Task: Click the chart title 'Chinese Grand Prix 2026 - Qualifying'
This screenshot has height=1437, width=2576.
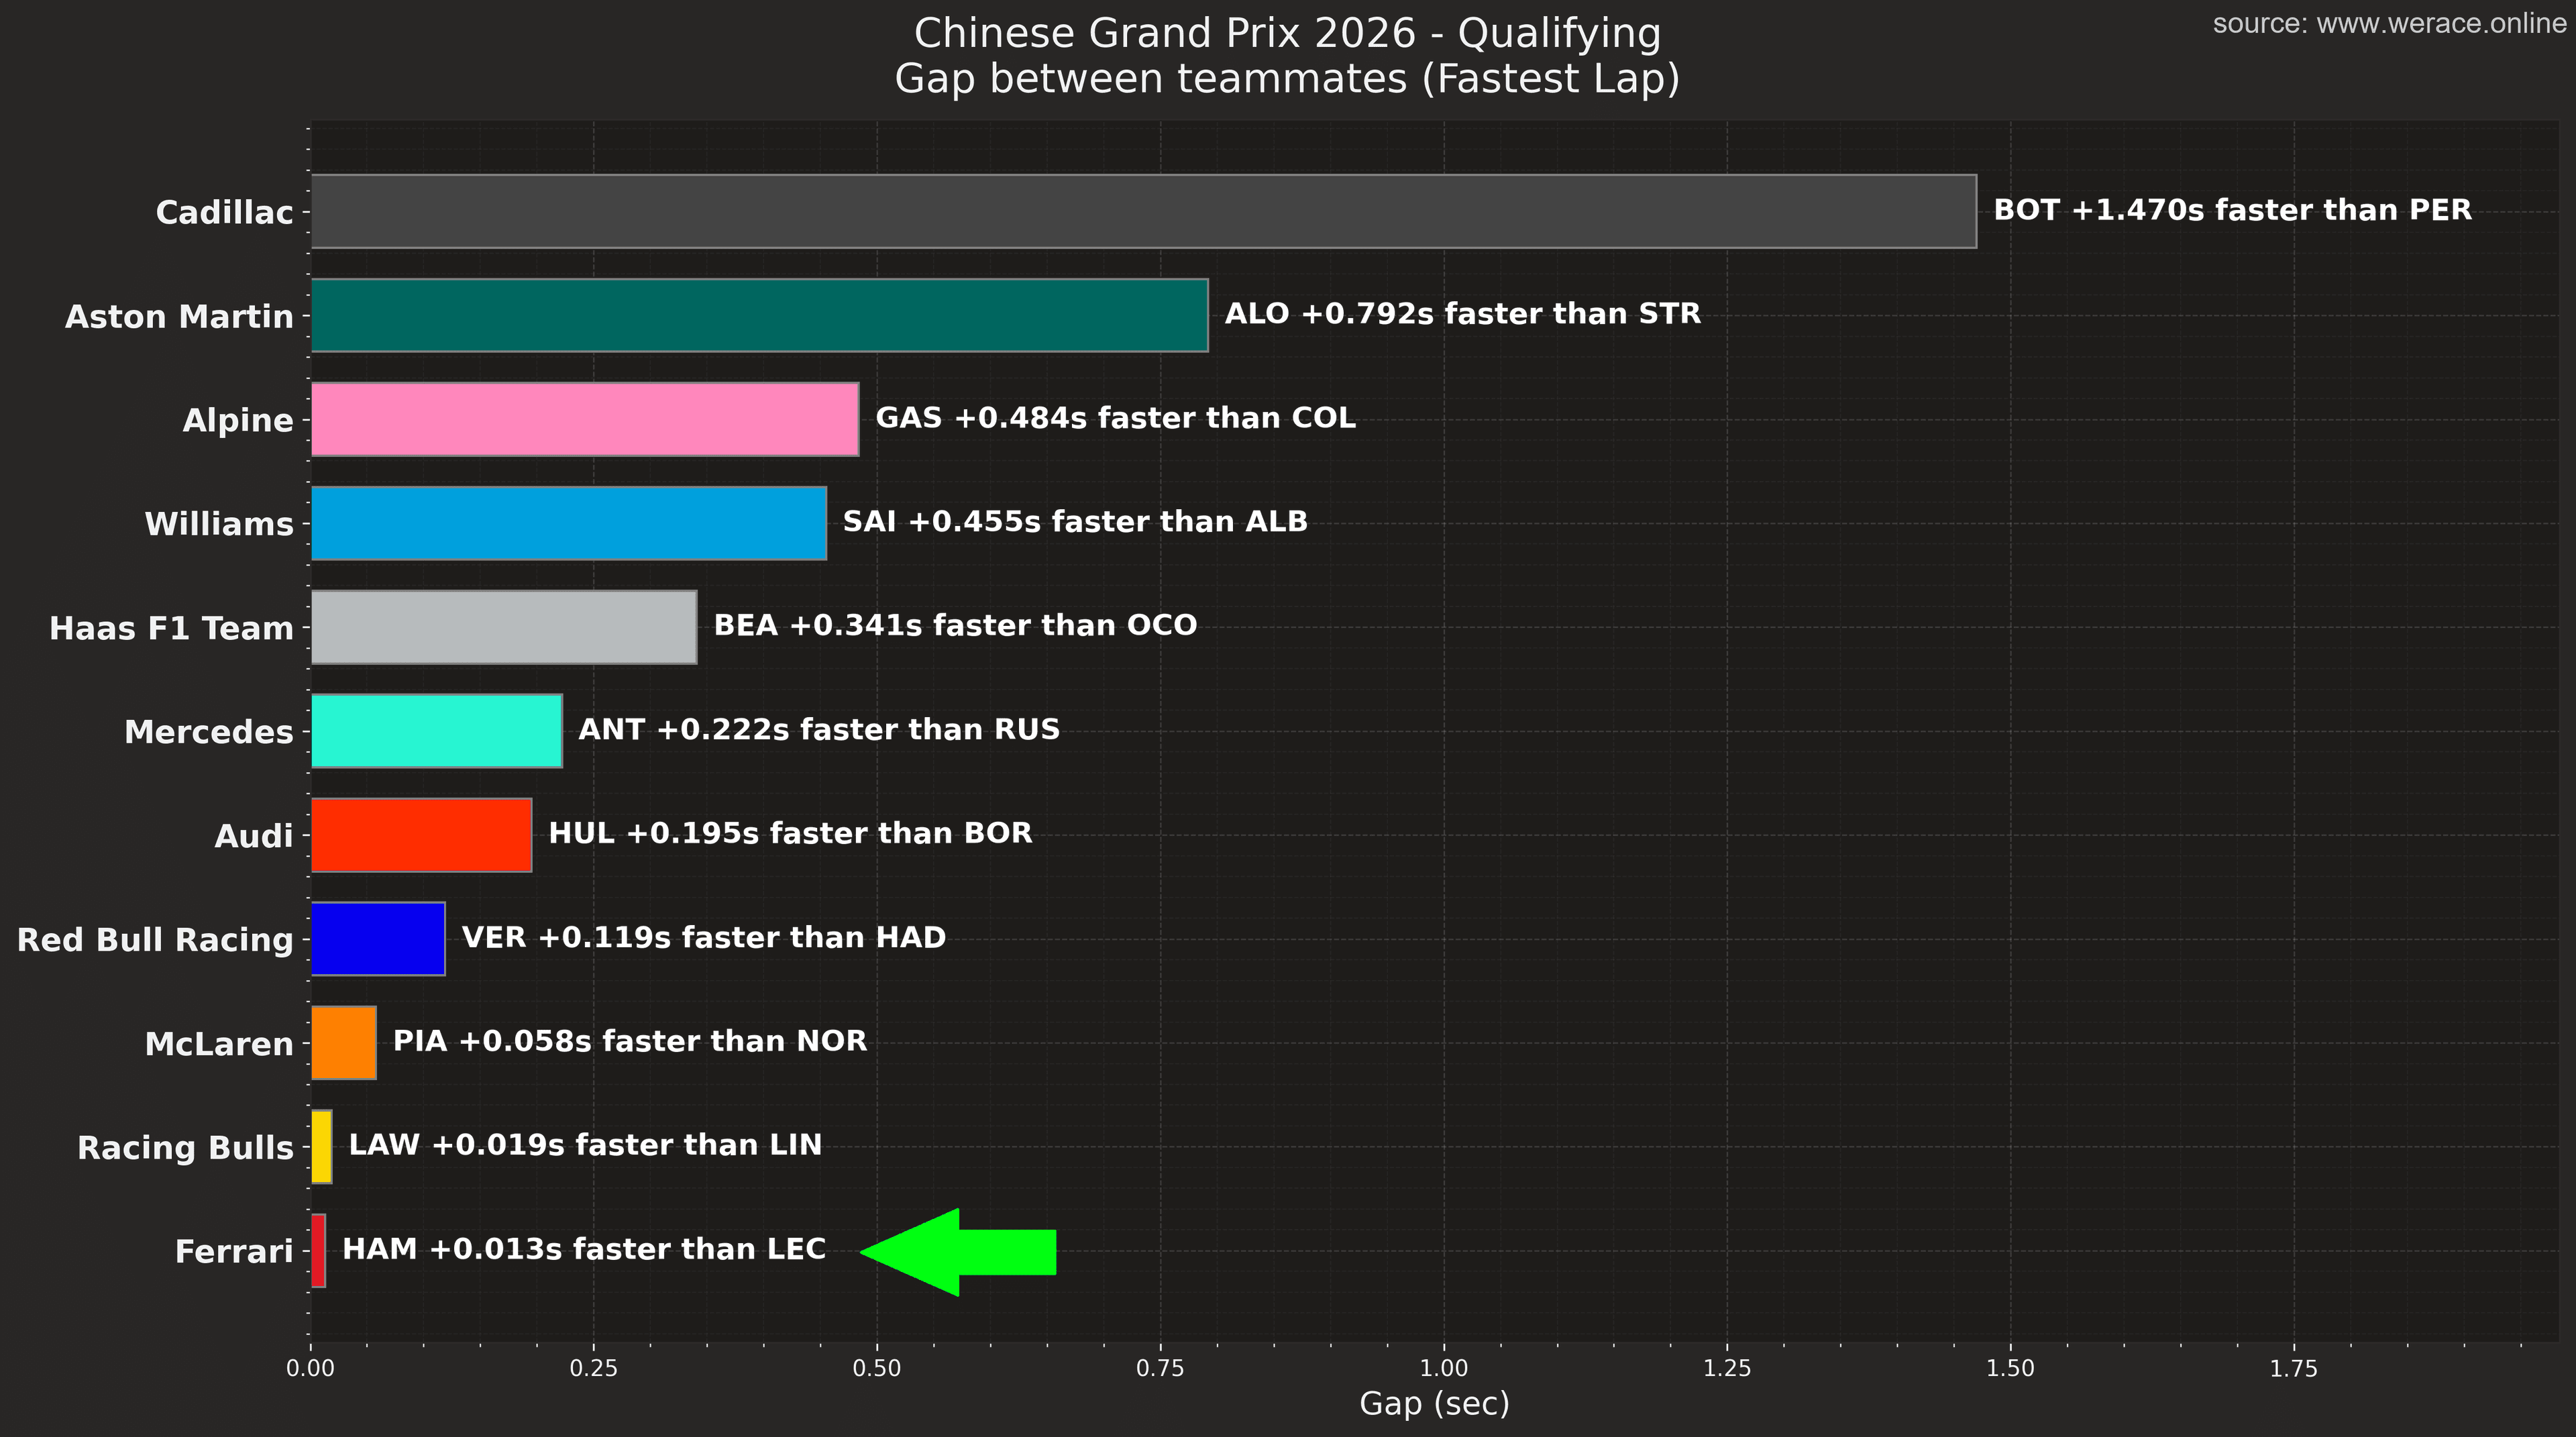Action: point(1287,34)
